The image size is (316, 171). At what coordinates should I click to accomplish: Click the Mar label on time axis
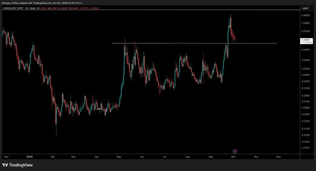[73, 157]
